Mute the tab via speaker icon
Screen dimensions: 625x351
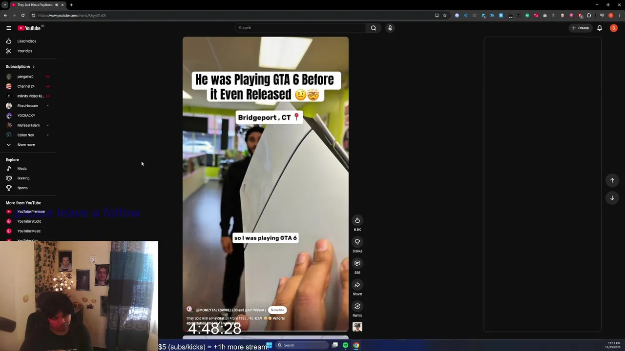point(56,5)
